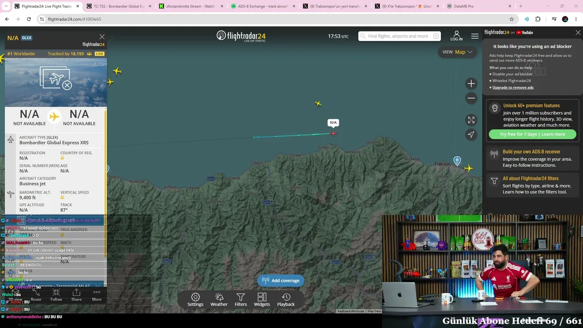The width and height of the screenshot is (583, 328).
Task: Go back in browser history
Action: tap(7, 19)
